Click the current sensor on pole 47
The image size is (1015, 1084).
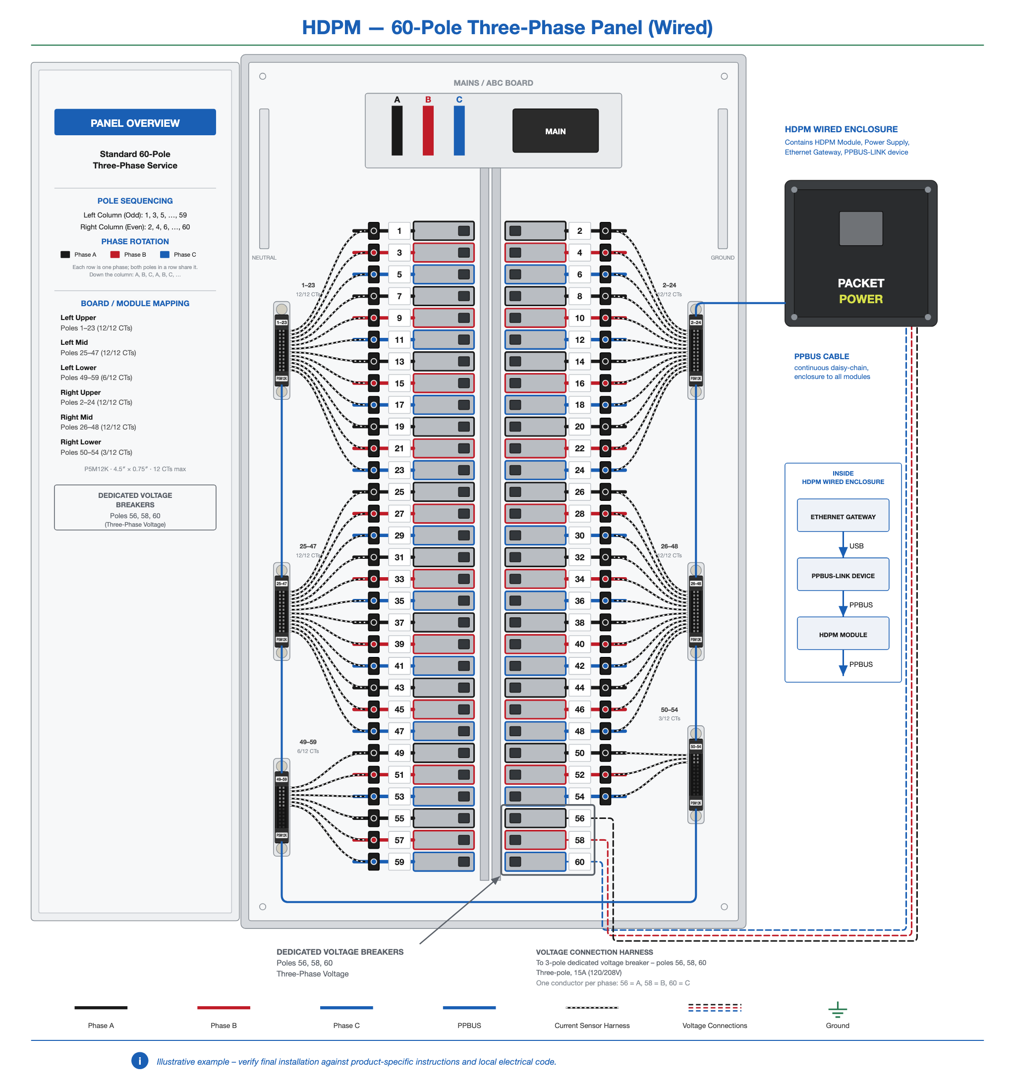click(x=374, y=731)
